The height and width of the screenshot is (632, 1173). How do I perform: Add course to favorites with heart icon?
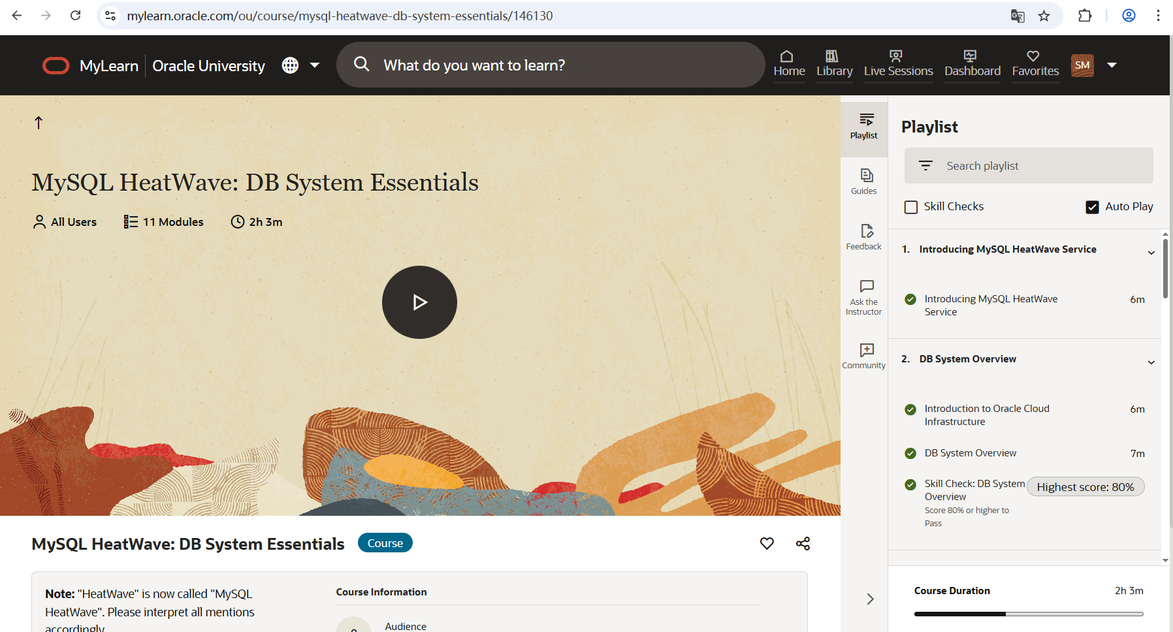click(x=767, y=543)
